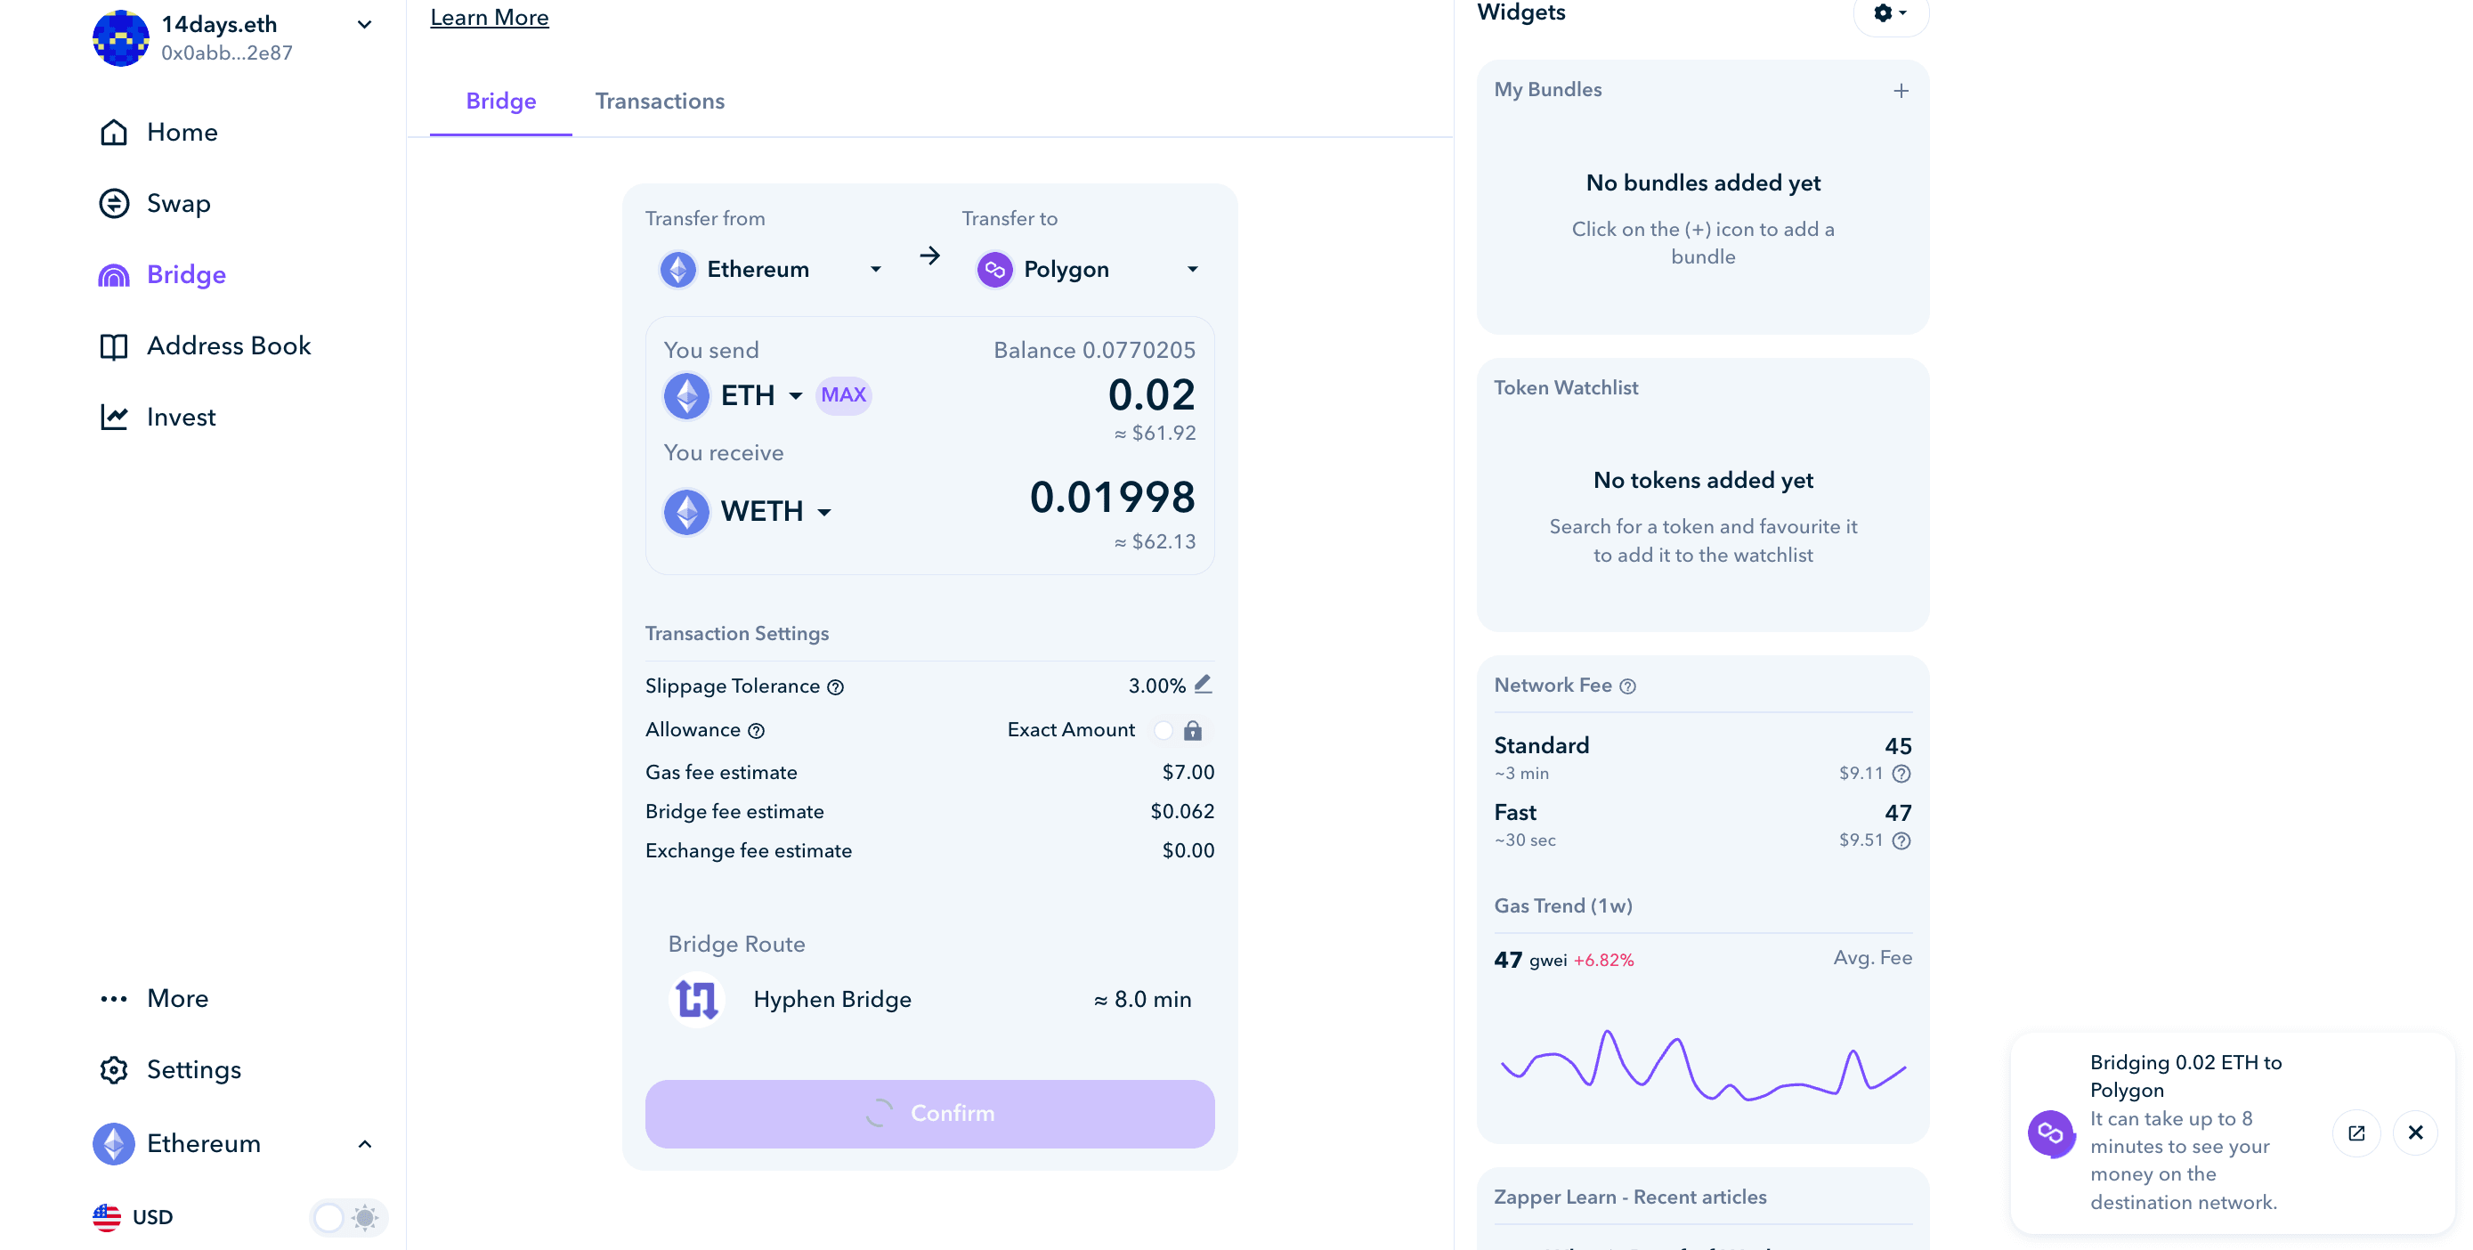Image resolution: width=2473 pixels, height=1250 pixels.
Task: Click the +6.82% gas change value
Action: [x=1603, y=961]
